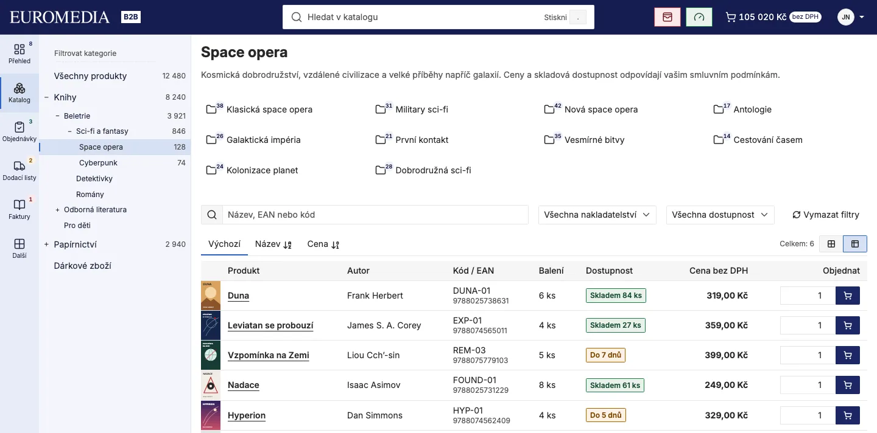This screenshot has width=877, height=433.
Task: Open Všechna nakladatelství dropdown
Action: 597,215
